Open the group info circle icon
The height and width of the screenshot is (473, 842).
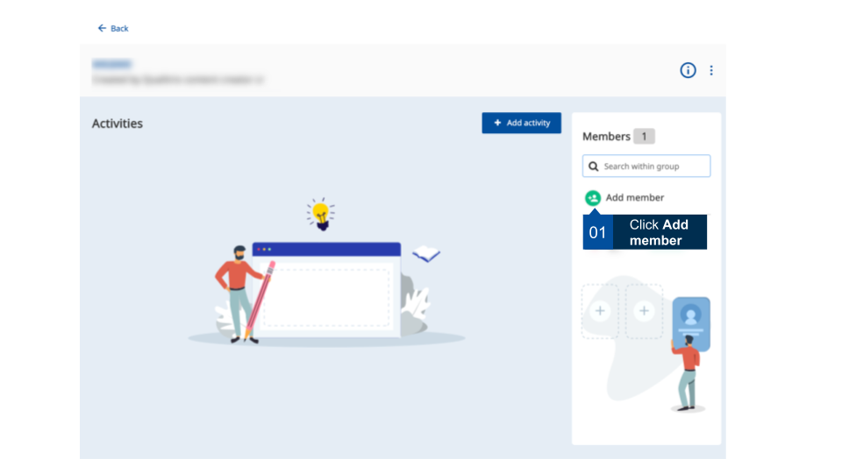click(689, 70)
